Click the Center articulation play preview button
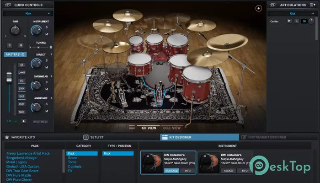Screen dimensions: 320x183 tap(289, 21)
